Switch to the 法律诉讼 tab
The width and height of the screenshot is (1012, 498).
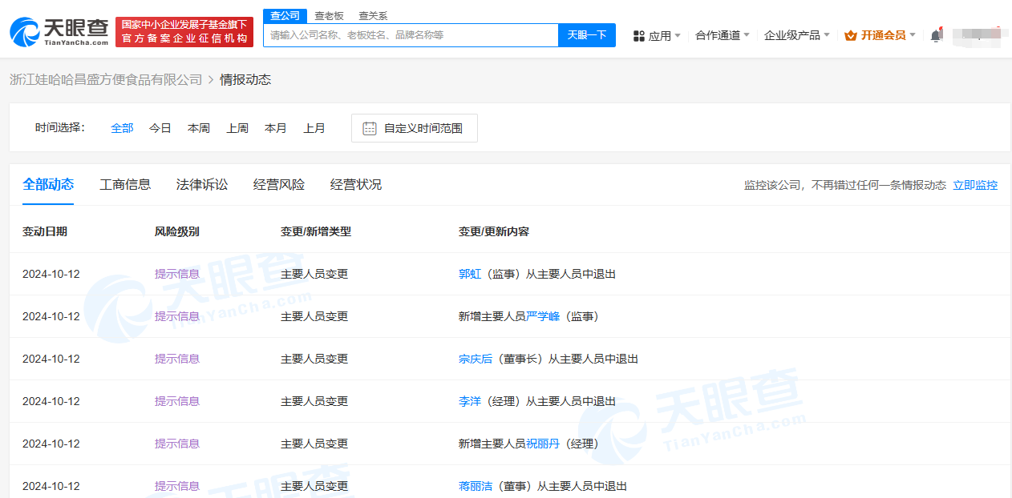(x=202, y=184)
